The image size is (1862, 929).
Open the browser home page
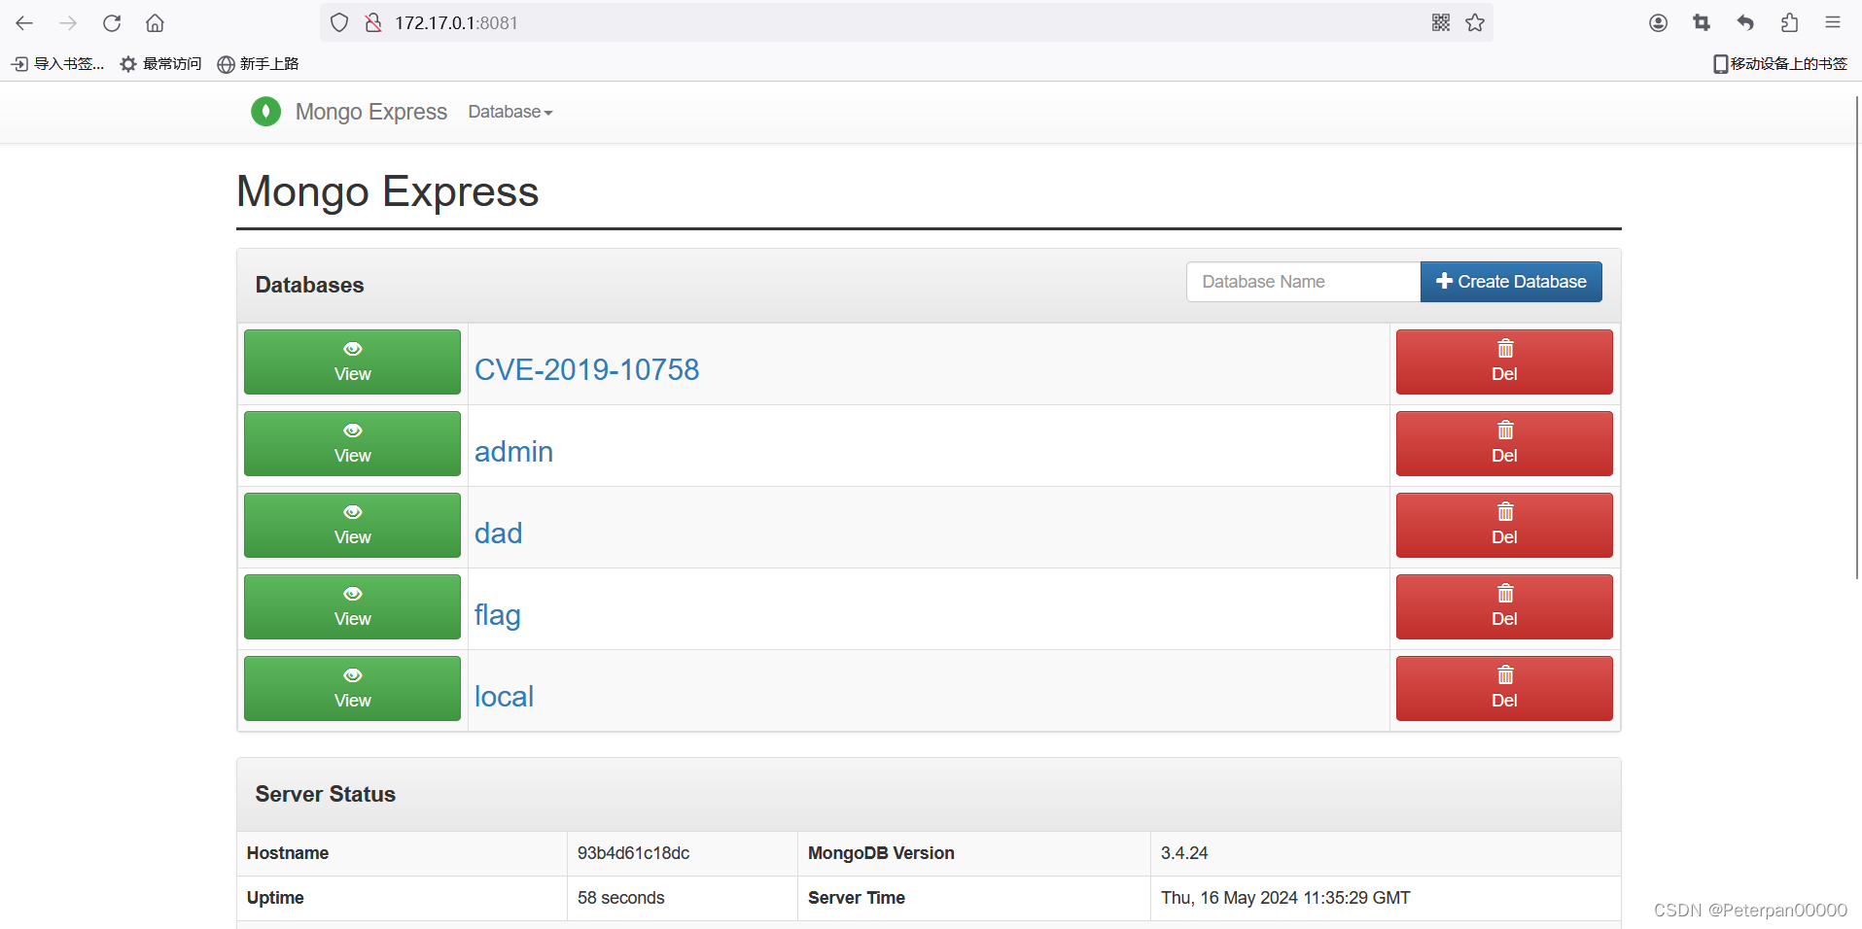click(155, 22)
